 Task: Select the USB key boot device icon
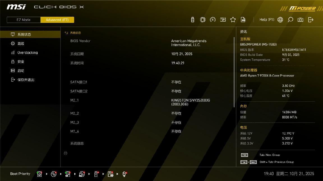tap(96, 174)
